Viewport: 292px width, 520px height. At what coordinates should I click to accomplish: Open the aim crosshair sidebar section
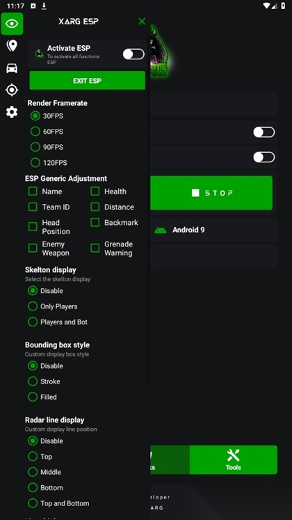point(12,90)
